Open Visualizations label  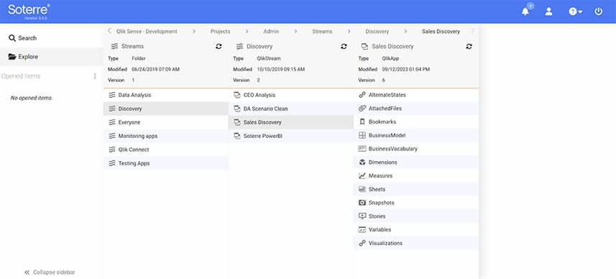pos(385,243)
